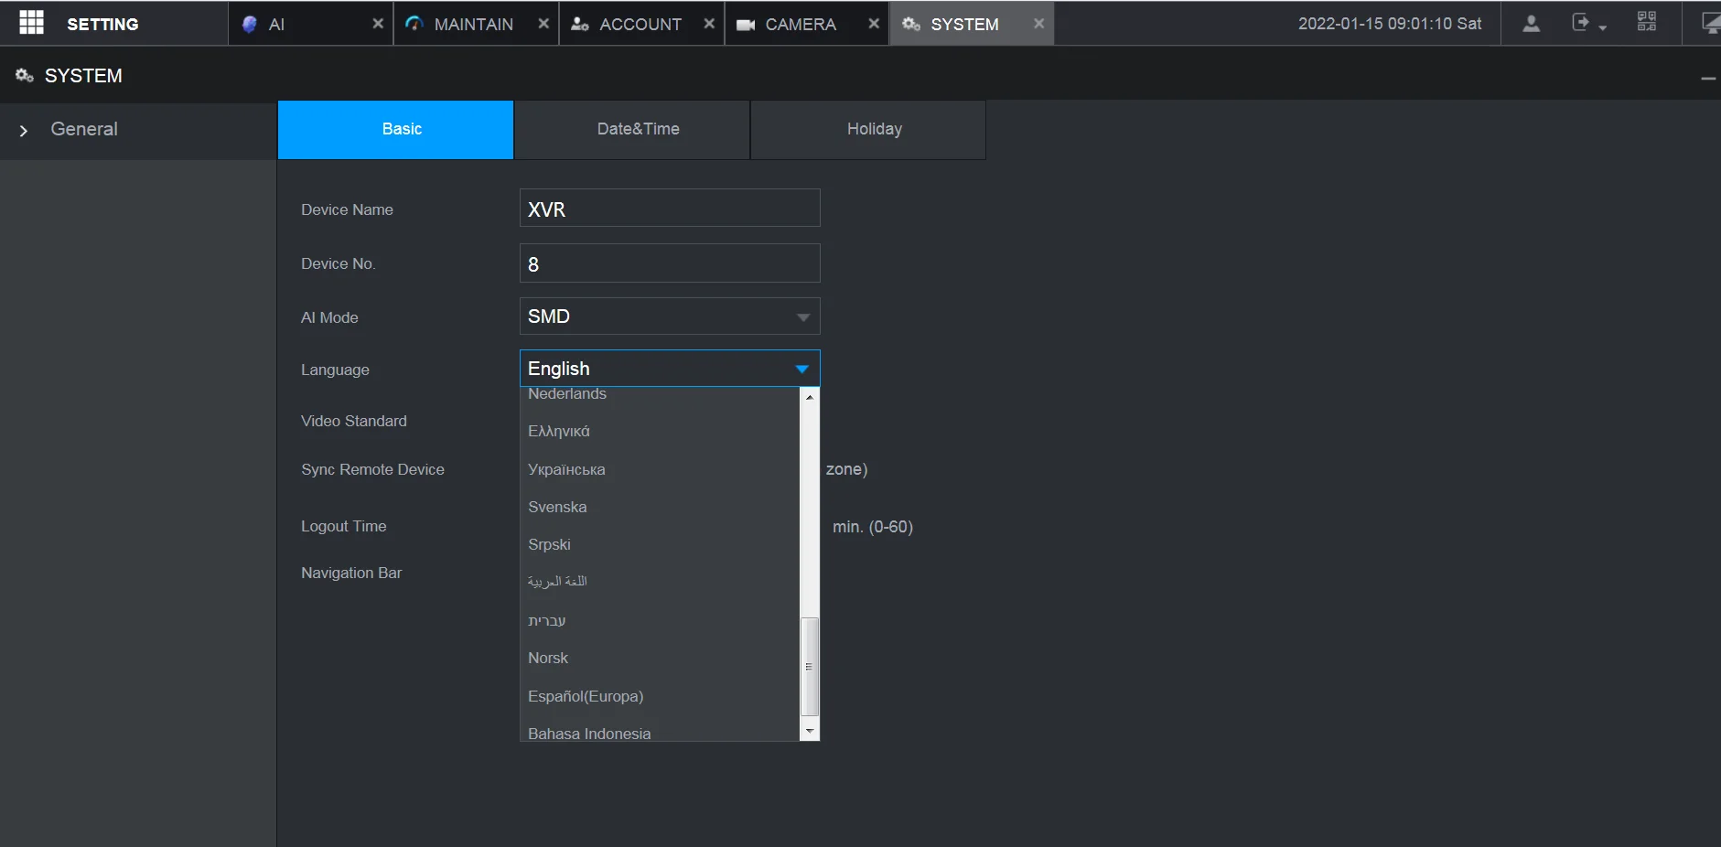Open the Basic settings tab
The image size is (1721, 847).
coord(395,130)
